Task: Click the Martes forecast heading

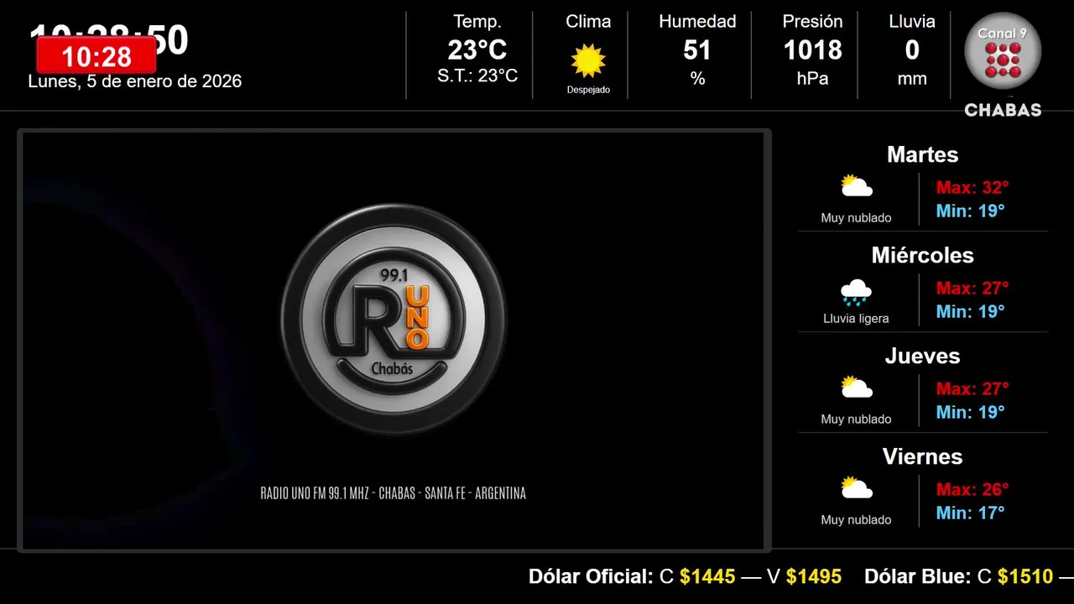Action: click(922, 154)
